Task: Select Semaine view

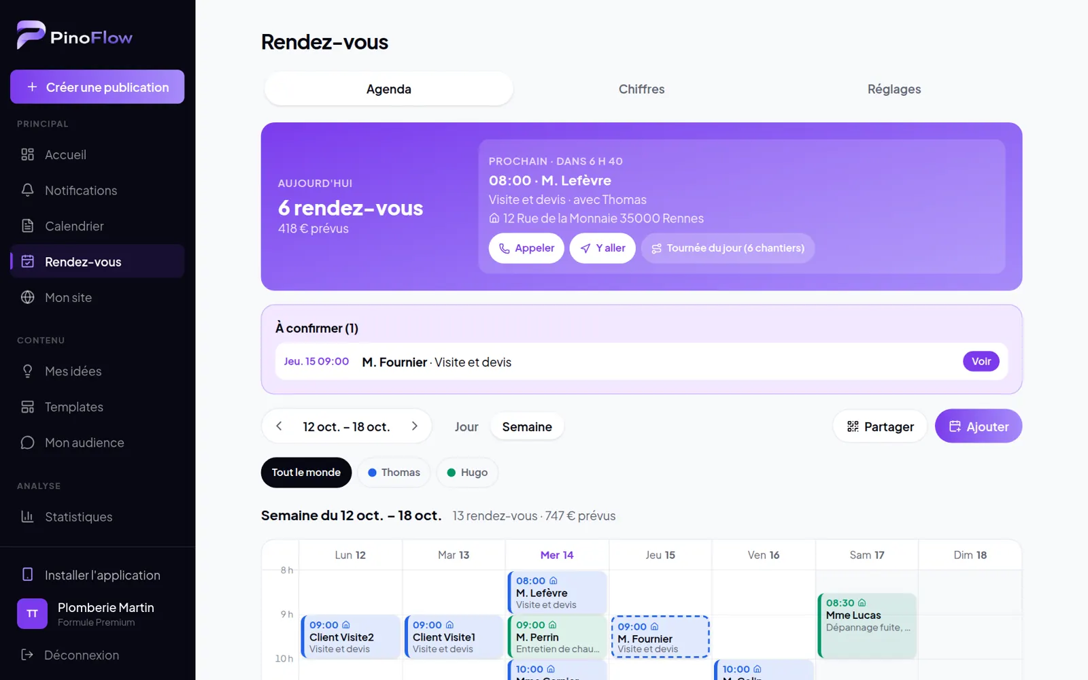Action: 527,427
